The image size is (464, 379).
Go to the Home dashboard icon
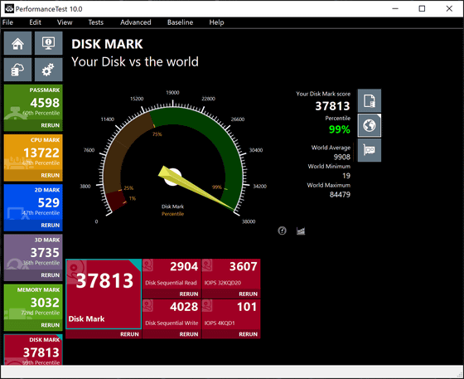point(17,43)
